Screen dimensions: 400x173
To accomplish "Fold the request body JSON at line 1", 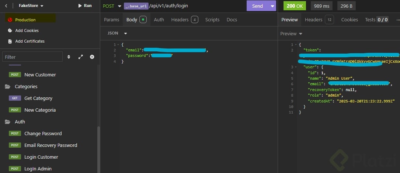I will coord(118,45).
